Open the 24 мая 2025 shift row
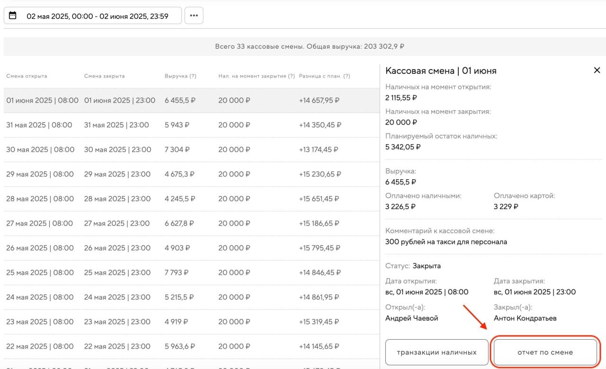This screenshot has height=369, width=606. (189, 297)
